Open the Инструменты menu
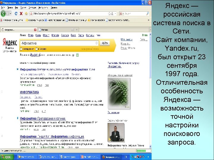The width and height of the screenshot is (214, 160). 43,8
